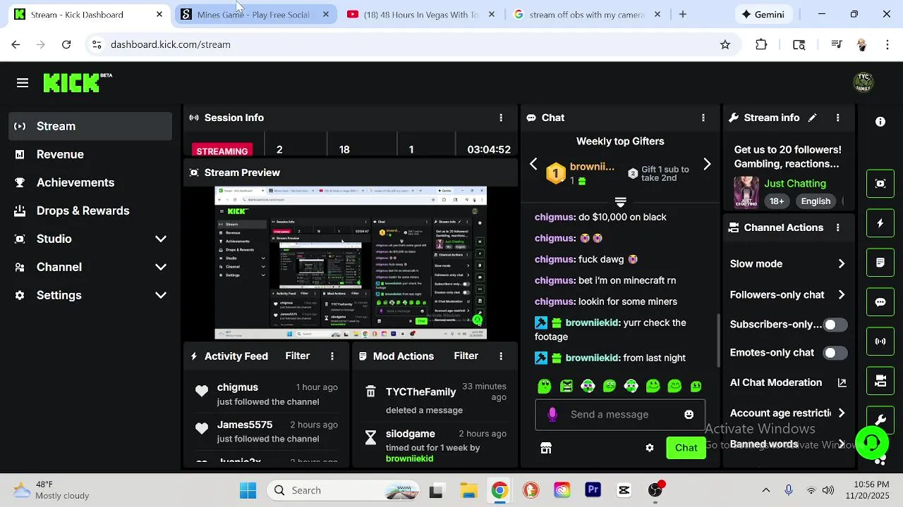Send message with green Chat button
The height and width of the screenshot is (507, 903).
click(686, 448)
